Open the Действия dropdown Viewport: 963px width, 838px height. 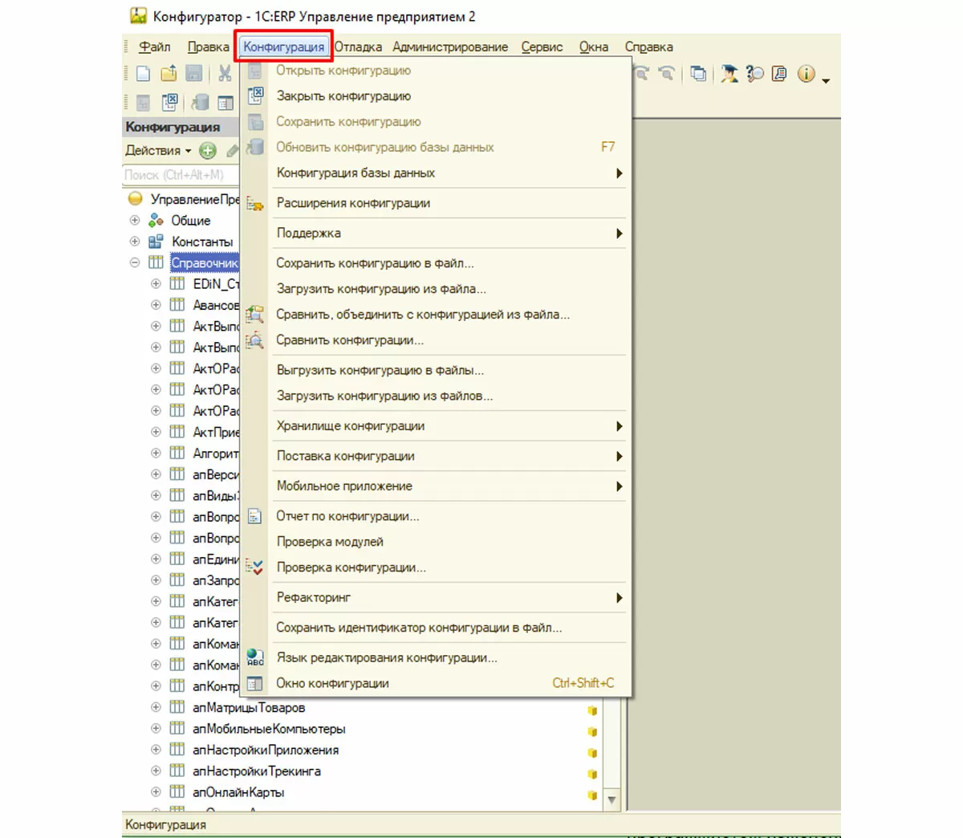[158, 150]
